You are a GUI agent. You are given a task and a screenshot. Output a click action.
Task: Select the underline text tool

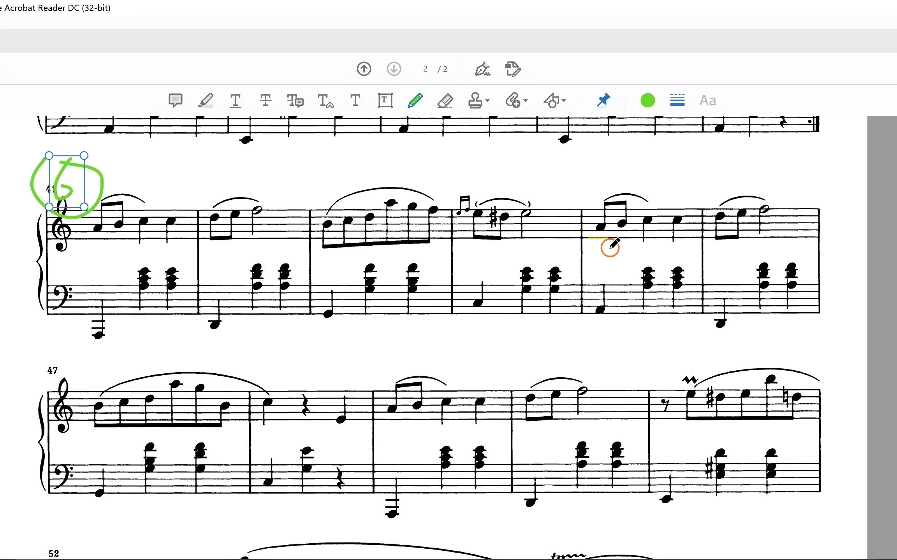(236, 100)
